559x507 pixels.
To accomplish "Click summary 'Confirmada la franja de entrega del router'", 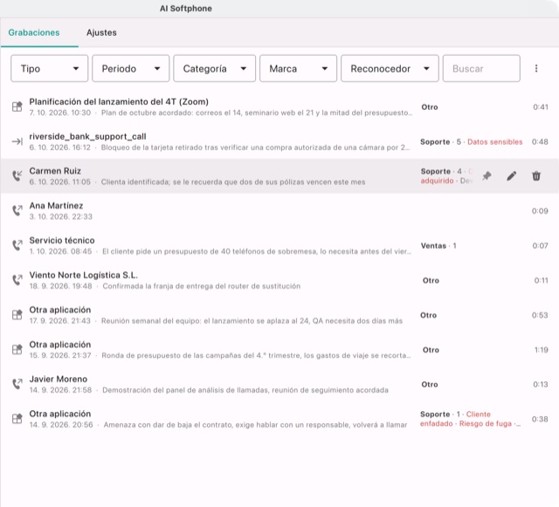I will click(202, 286).
